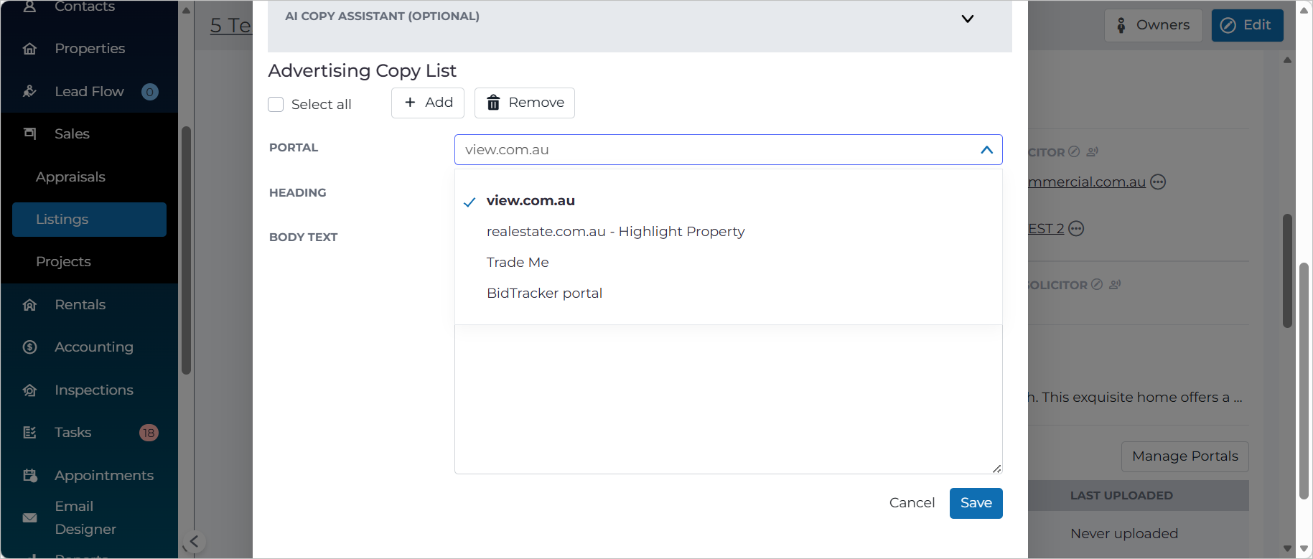Click the options icon beside commercial.com.au
Screen dimensions: 1313x559
click(x=1158, y=182)
